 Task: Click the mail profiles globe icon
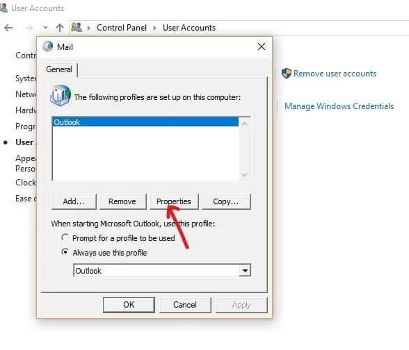[x=61, y=95]
